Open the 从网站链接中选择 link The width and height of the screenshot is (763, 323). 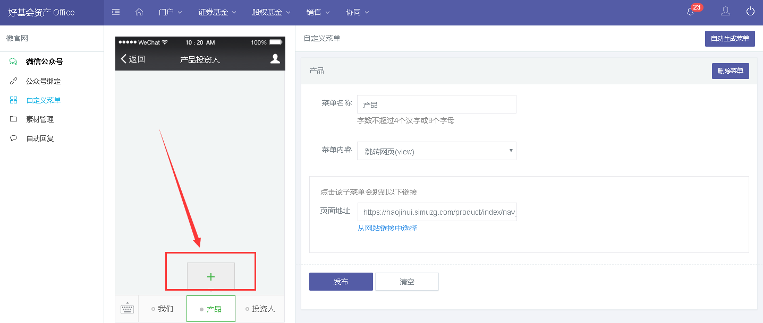pyautogui.click(x=387, y=228)
